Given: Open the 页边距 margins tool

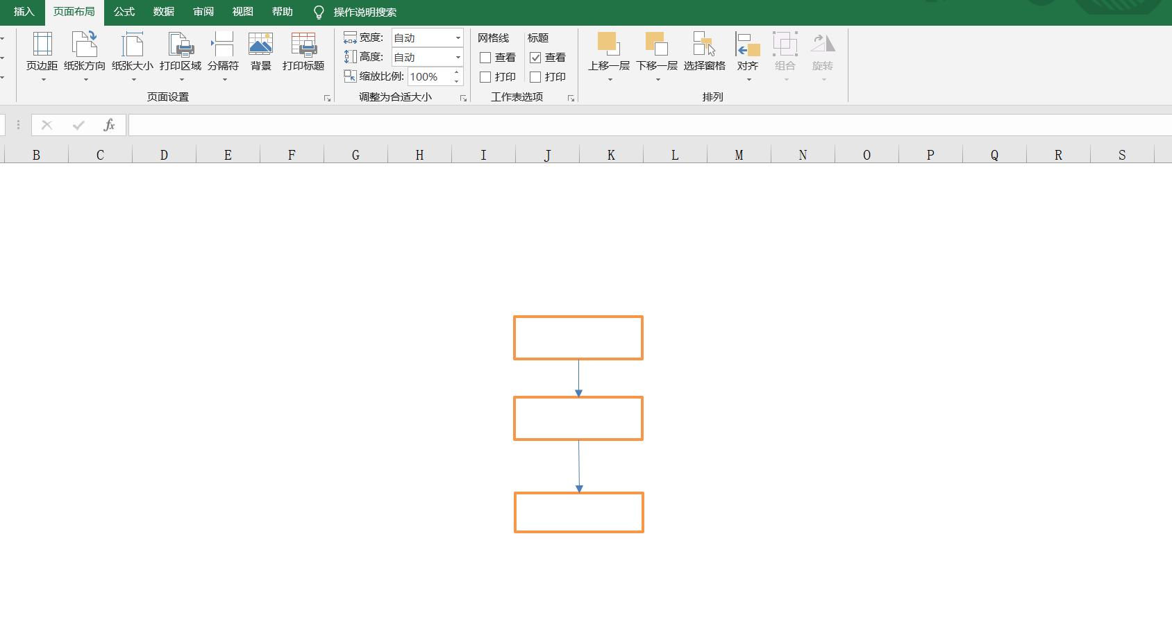Looking at the screenshot, I should (x=42, y=46).
